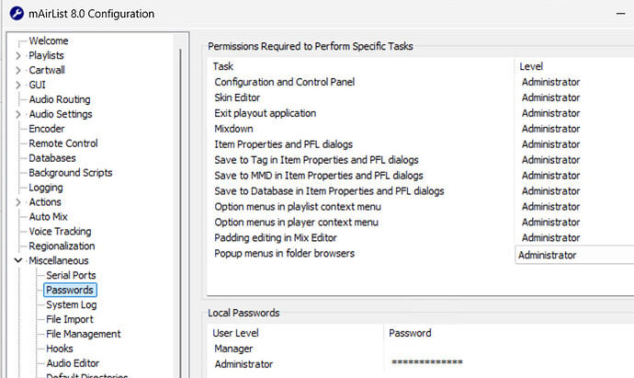The width and height of the screenshot is (634, 378).
Task: Click the Administrator password field
Action: [x=509, y=363]
